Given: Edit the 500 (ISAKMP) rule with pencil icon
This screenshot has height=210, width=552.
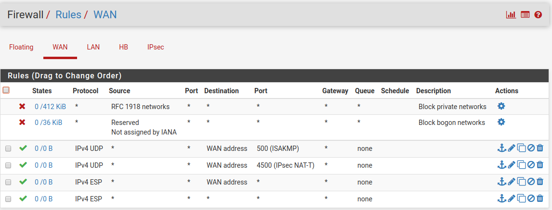Looking at the screenshot, I should pos(512,148).
